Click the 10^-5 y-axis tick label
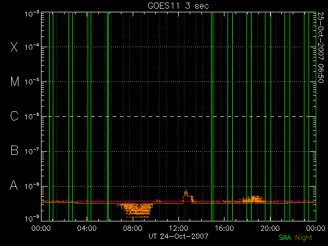The image size is (328, 246). (32, 82)
